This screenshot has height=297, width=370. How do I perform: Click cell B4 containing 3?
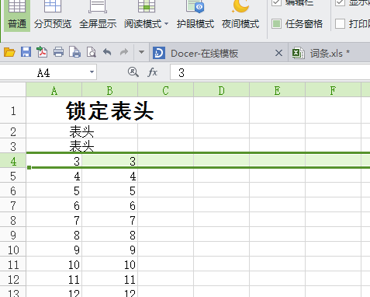[110, 161]
